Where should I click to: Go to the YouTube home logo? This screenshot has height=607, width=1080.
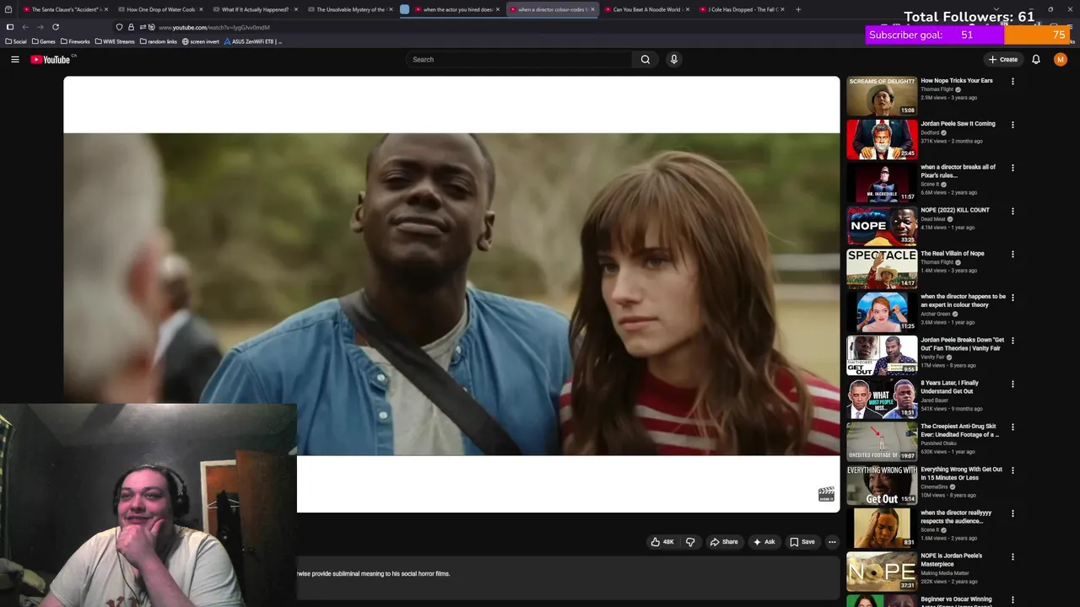coord(52,59)
